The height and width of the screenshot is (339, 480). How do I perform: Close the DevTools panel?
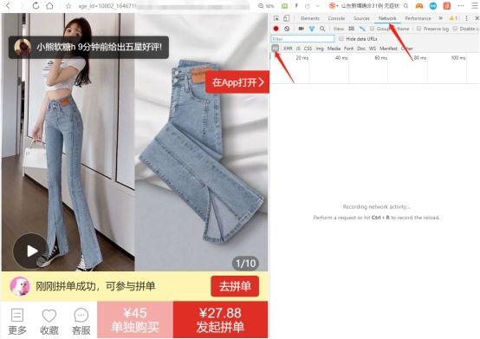(x=477, y=18)
